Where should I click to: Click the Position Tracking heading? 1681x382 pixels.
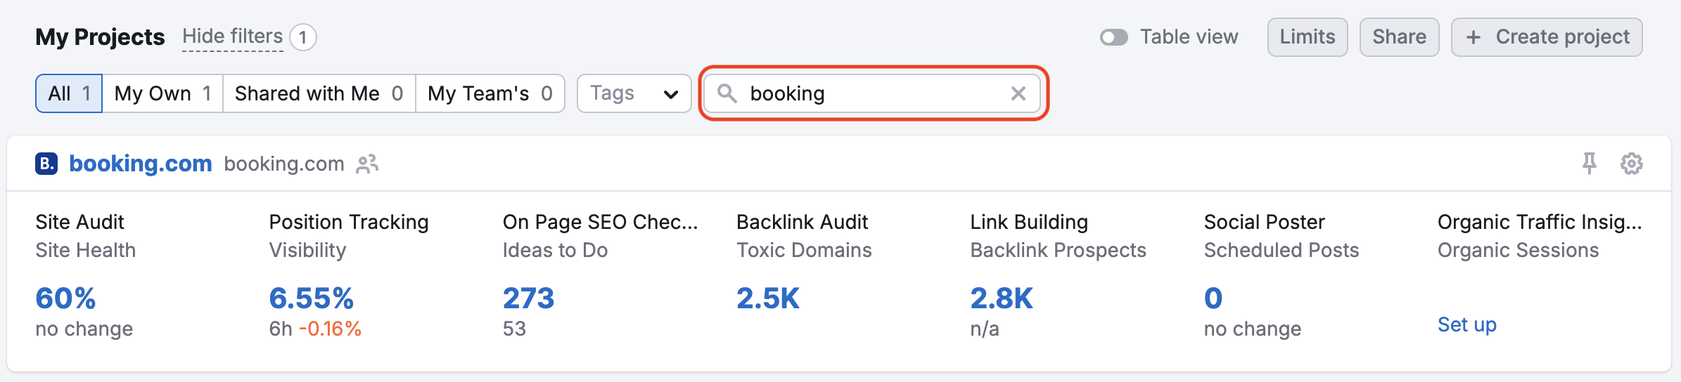click(349, 222)
